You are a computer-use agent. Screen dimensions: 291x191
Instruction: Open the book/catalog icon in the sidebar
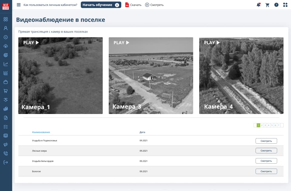click(x=5, y=135)
